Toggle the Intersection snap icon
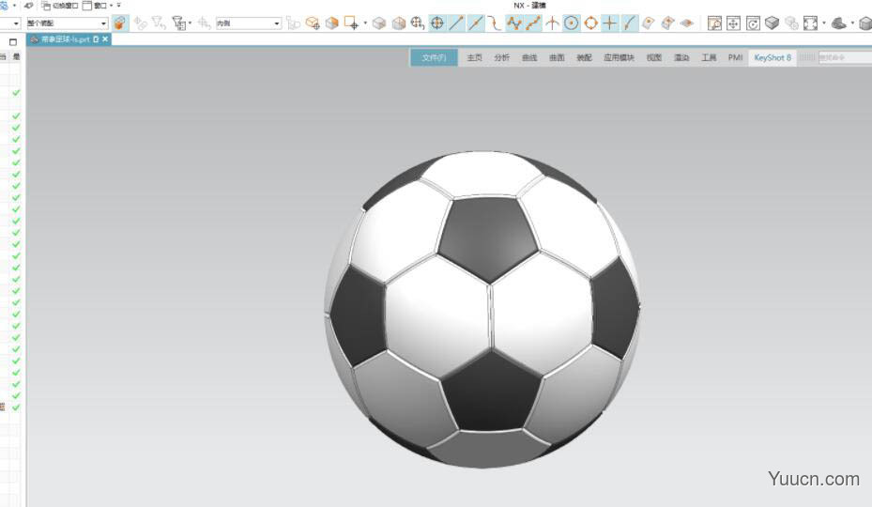872x507 pixels. pos(552,23)
